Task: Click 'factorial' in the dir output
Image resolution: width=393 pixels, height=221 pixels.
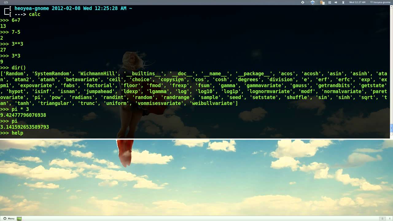Action: pos(100,86)
